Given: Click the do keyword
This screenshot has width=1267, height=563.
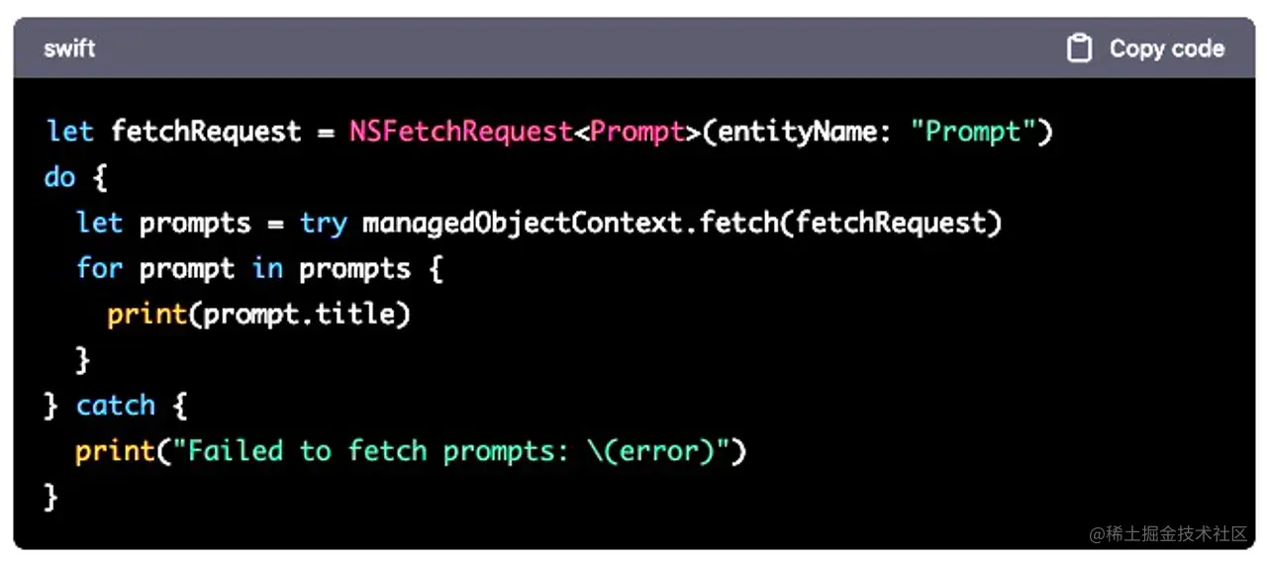Looking at the screenshot, I should tap(59, 177).
